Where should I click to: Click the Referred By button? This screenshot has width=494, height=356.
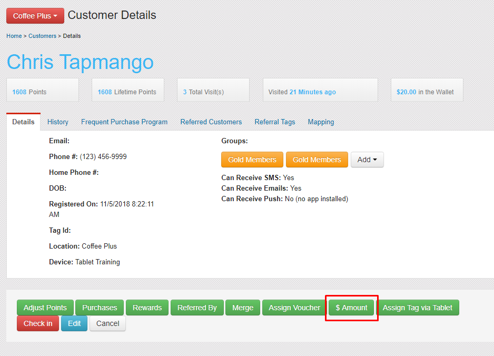(197, 308)
